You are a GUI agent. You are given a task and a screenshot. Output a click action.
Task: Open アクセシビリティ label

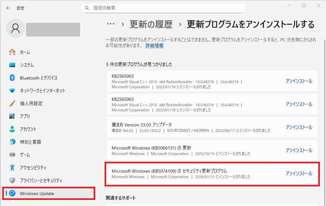coord(33,168)
